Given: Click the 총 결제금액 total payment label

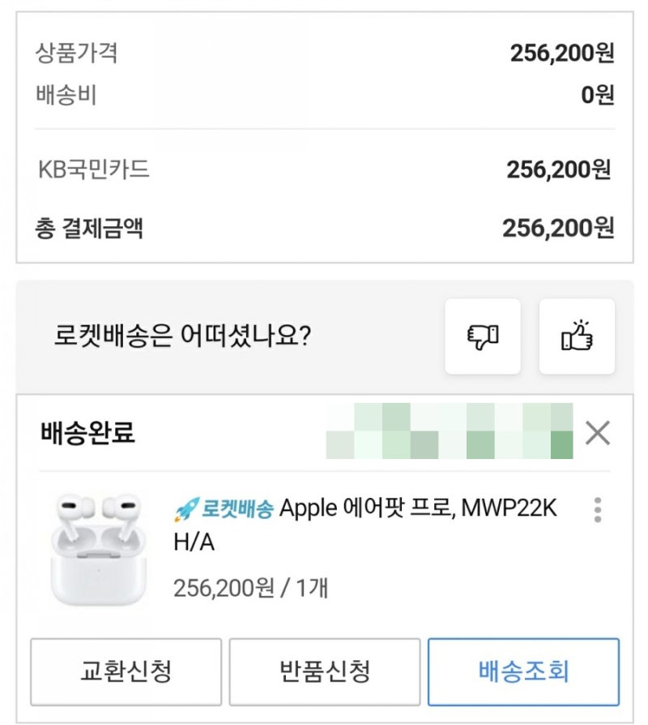Looking at the screenshot, I should pyautogui.click(x=89, y=228).
